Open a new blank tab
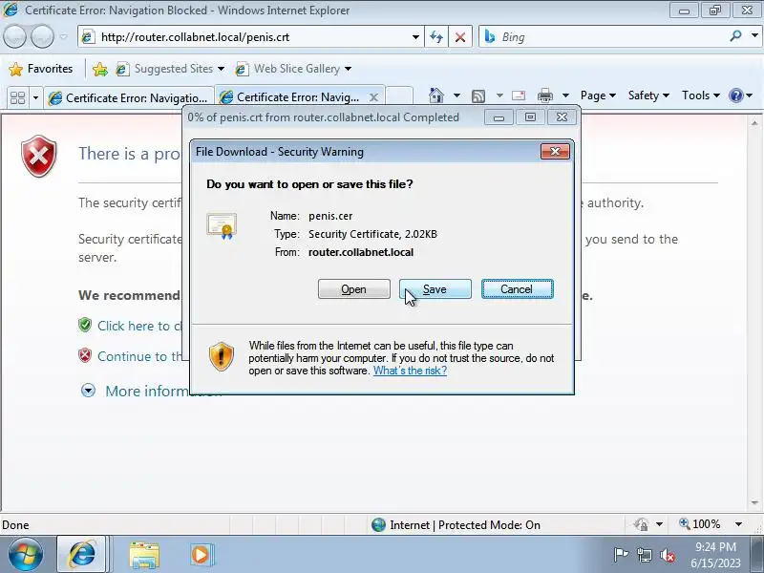 tap(399, 96)
